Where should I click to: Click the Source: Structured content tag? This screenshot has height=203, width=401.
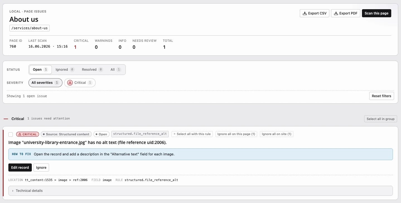[x=66, y=134]
